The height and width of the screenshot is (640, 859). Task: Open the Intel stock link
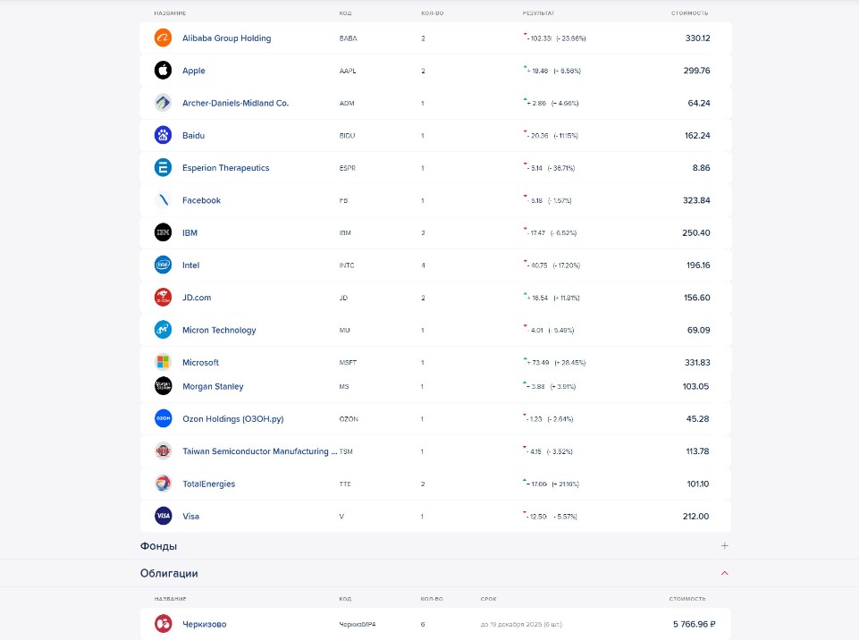[x=190, y=265]
